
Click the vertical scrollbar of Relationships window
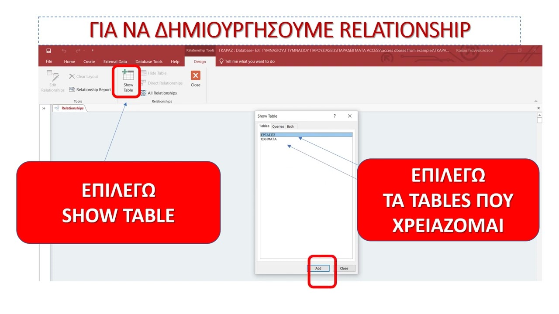540,196
